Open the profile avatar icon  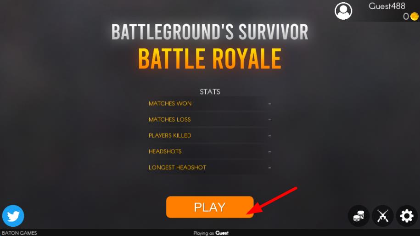tap(343, 11)
